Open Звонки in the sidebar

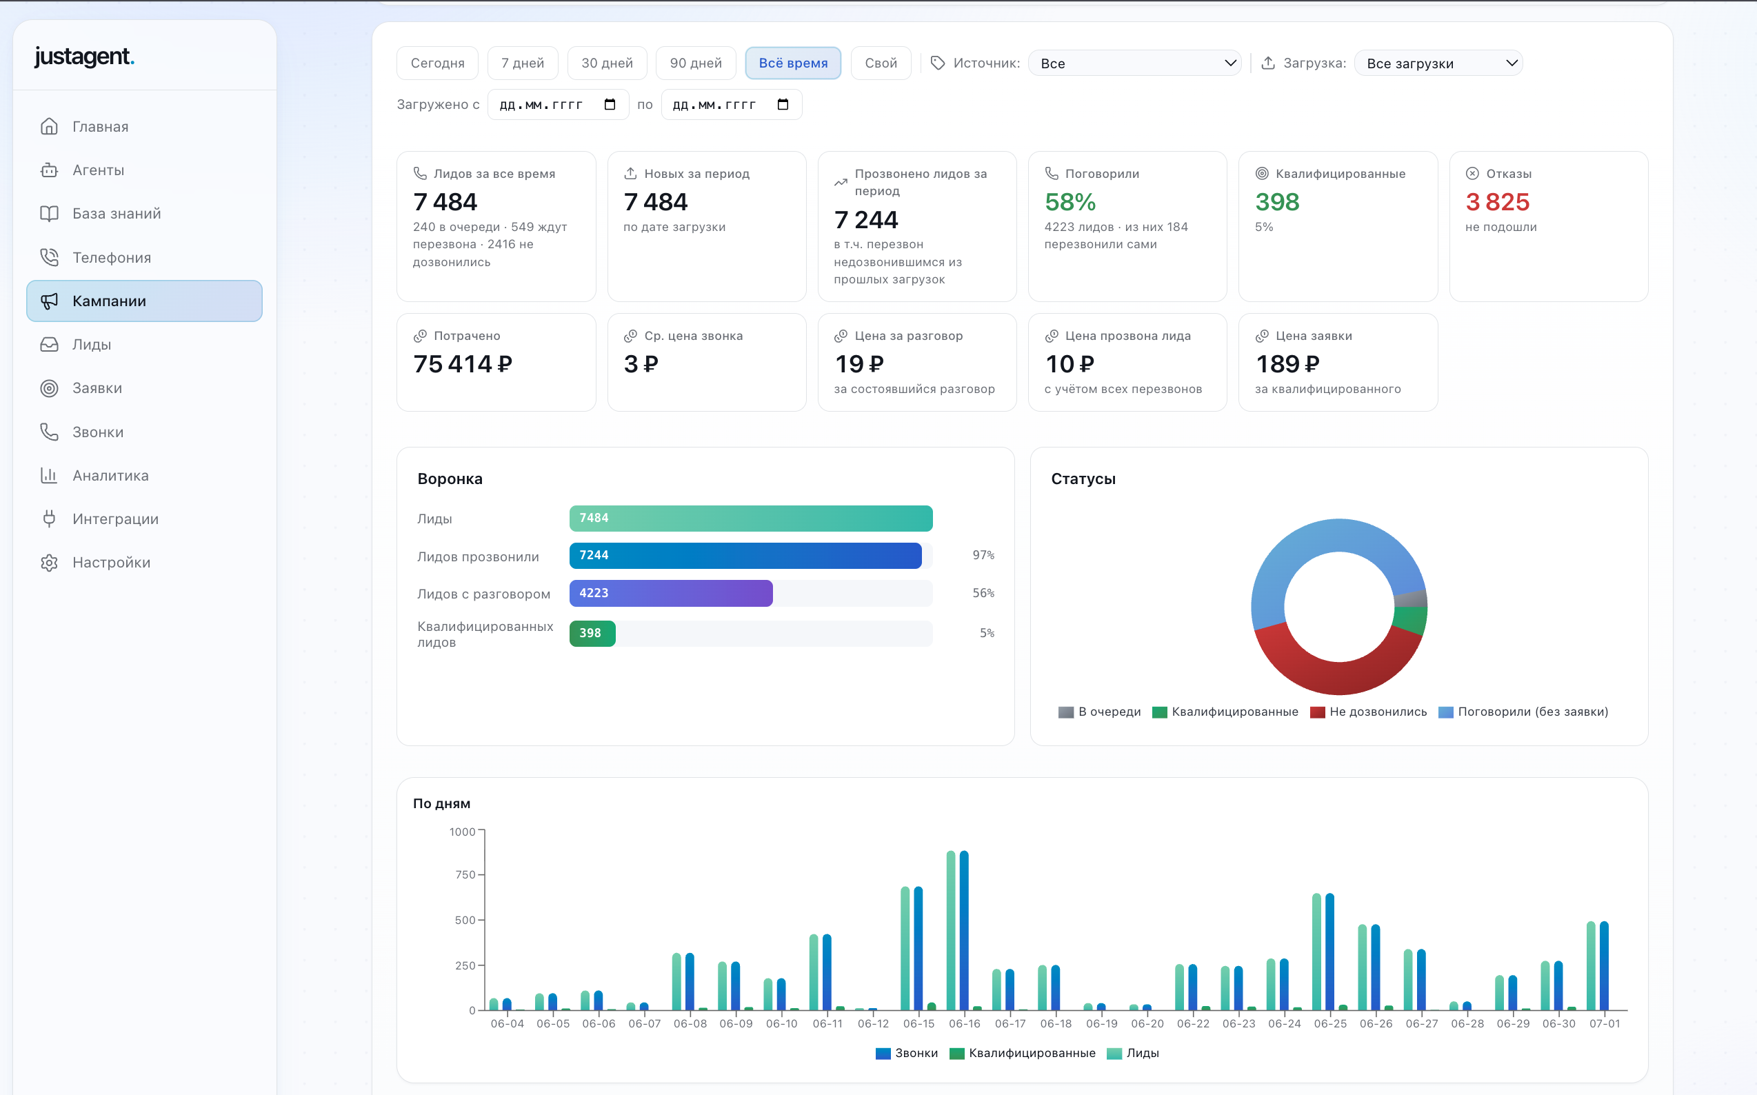pyautogui.click(x=144, y=432)
